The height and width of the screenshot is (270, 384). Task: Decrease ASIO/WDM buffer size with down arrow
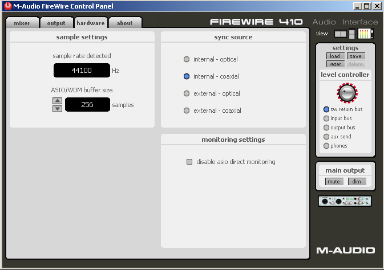[57, 109]
